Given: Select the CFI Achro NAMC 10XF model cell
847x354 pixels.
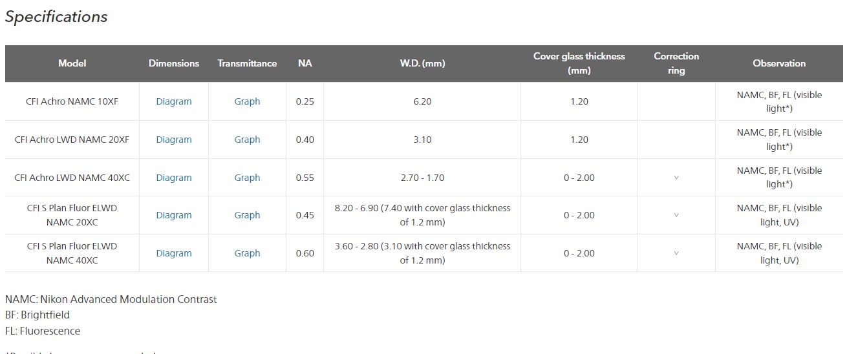Looking at the screenshot, I should pos(72,101).
